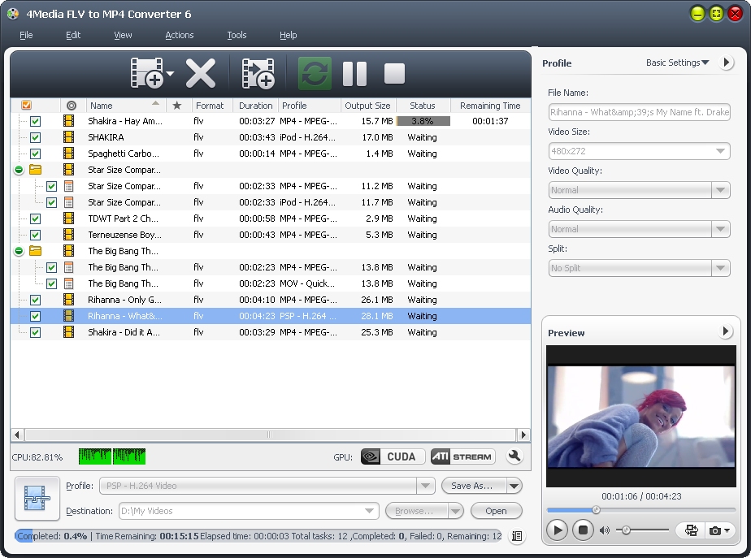Open GPU settings wrench icon

(514, 456)
